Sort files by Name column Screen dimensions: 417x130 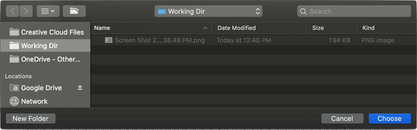[102, 28]
